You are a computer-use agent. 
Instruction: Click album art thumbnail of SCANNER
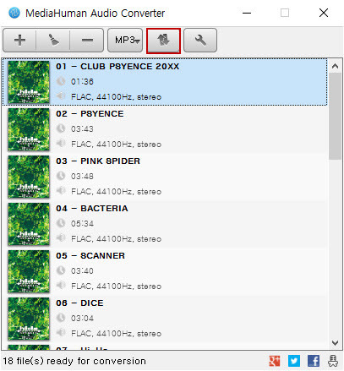29,271
